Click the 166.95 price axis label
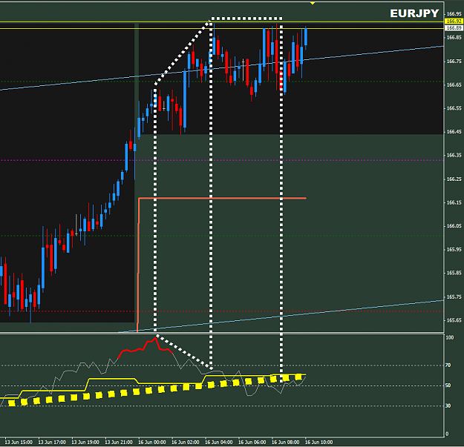 click(x=454, y=14)
